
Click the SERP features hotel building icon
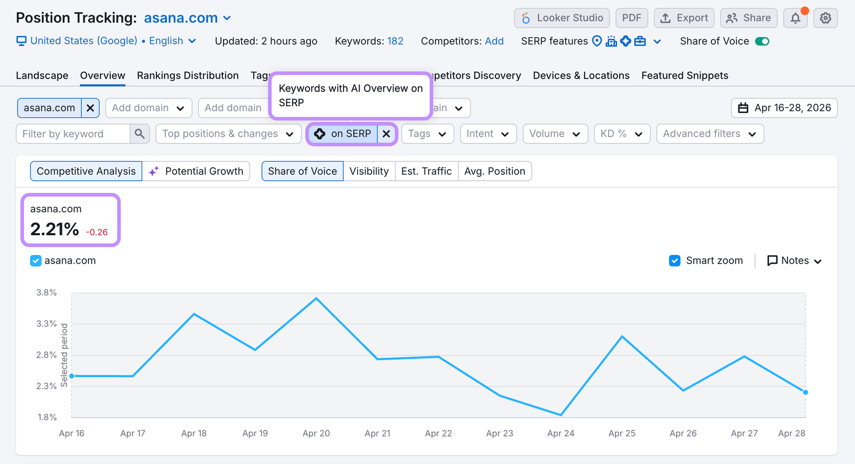(611, 41)
